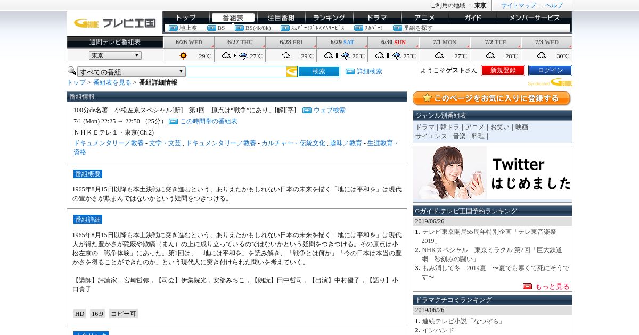Image resolution: width=639 pixels, height=335 pixels.
Task: Open the ランキング menu tab
Action: (x=329, y=18)
